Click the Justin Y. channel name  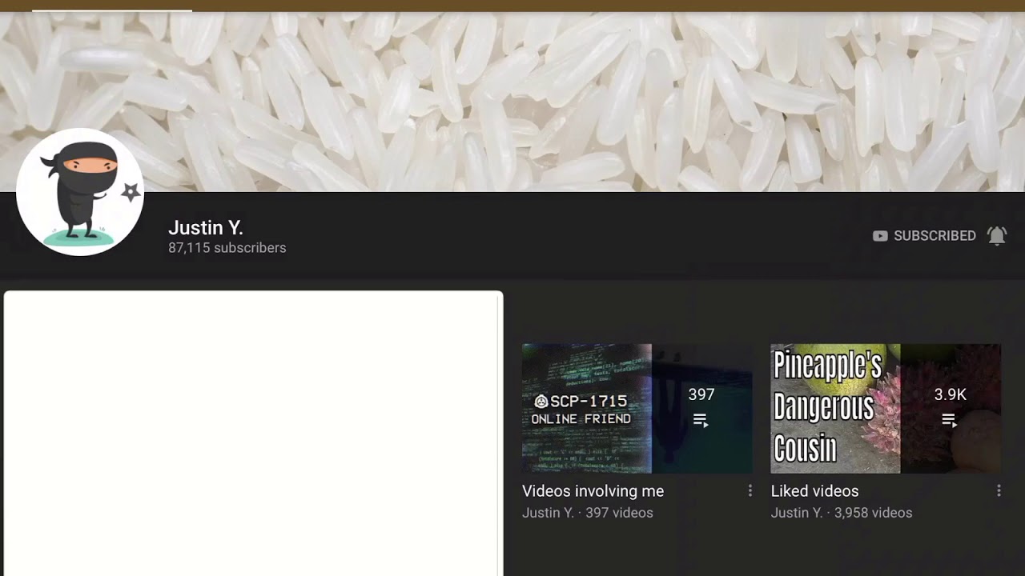tap(206, 228)
